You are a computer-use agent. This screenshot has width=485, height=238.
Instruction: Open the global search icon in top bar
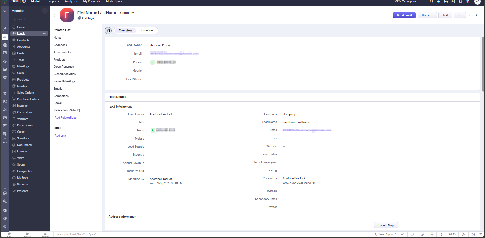pyautogui.click(x=431, y=2)
